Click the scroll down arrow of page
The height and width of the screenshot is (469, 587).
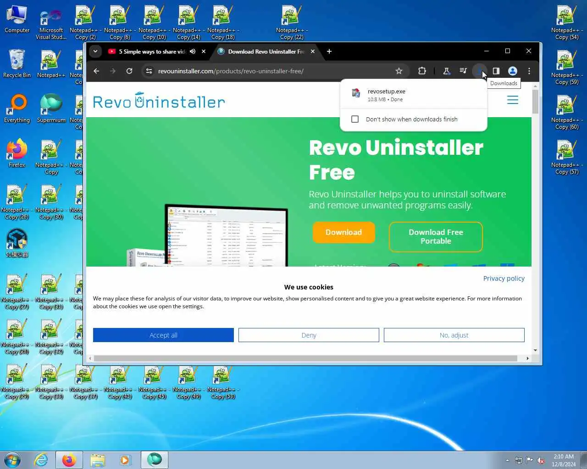coord(535,350)
